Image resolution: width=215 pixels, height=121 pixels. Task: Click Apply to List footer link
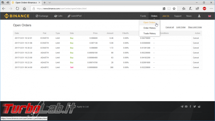(x=83, y=107)
